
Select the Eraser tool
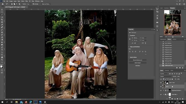point(2,37)
